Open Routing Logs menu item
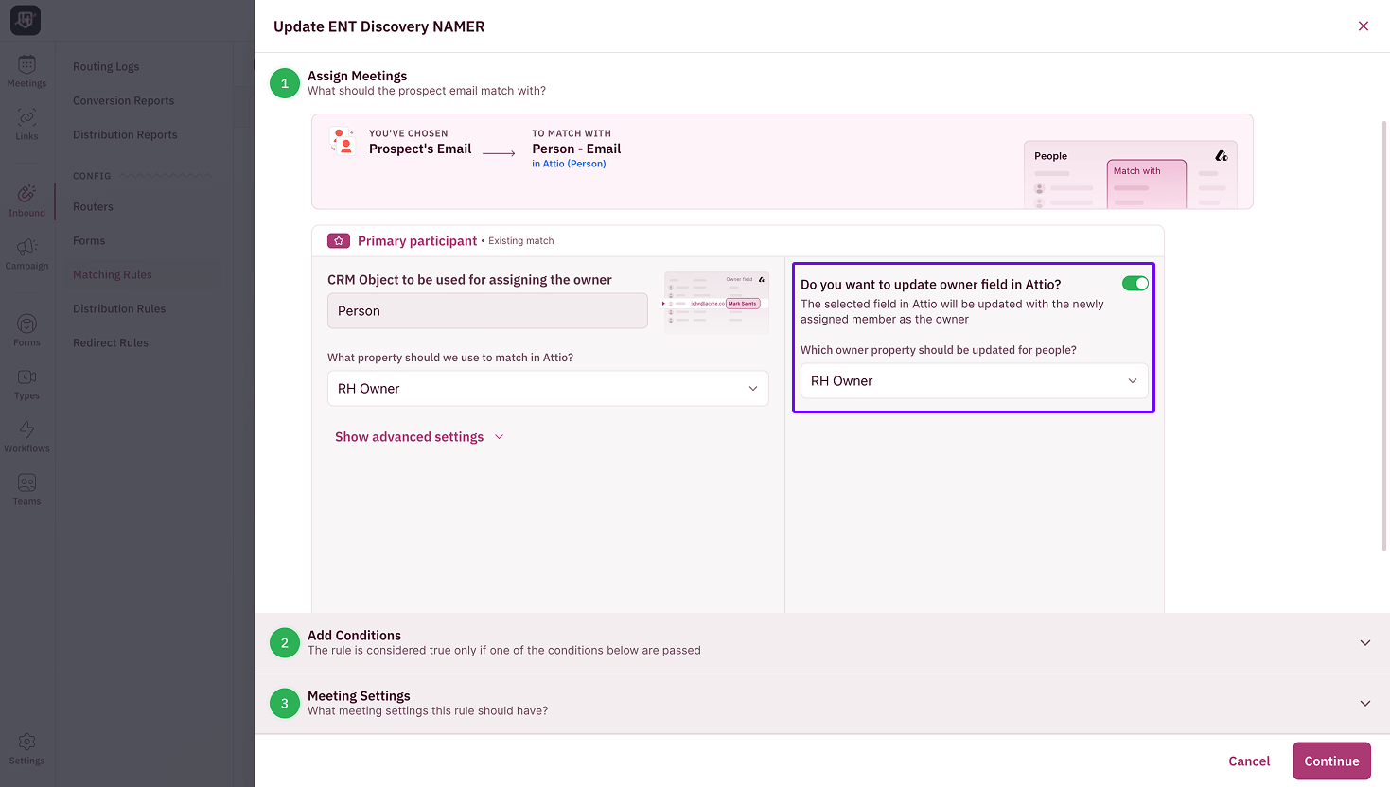Viewport: 1390px width, 787px height. (106, 67)
